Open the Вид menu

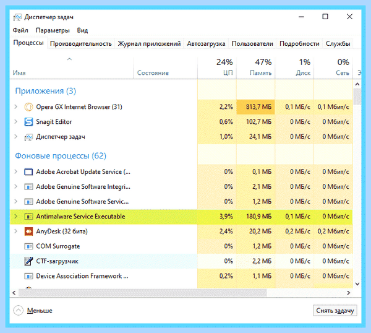pos(82,30)
